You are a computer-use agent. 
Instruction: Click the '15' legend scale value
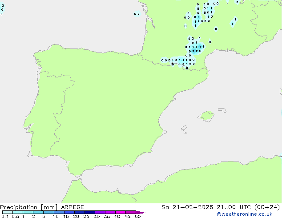tap(66, 216)
